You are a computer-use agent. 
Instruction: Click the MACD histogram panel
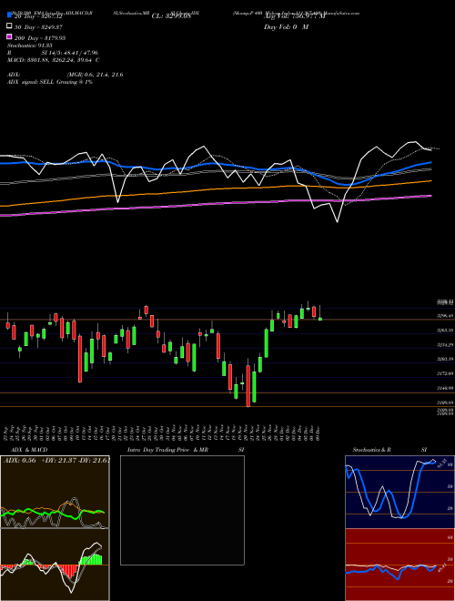[55, 565]
